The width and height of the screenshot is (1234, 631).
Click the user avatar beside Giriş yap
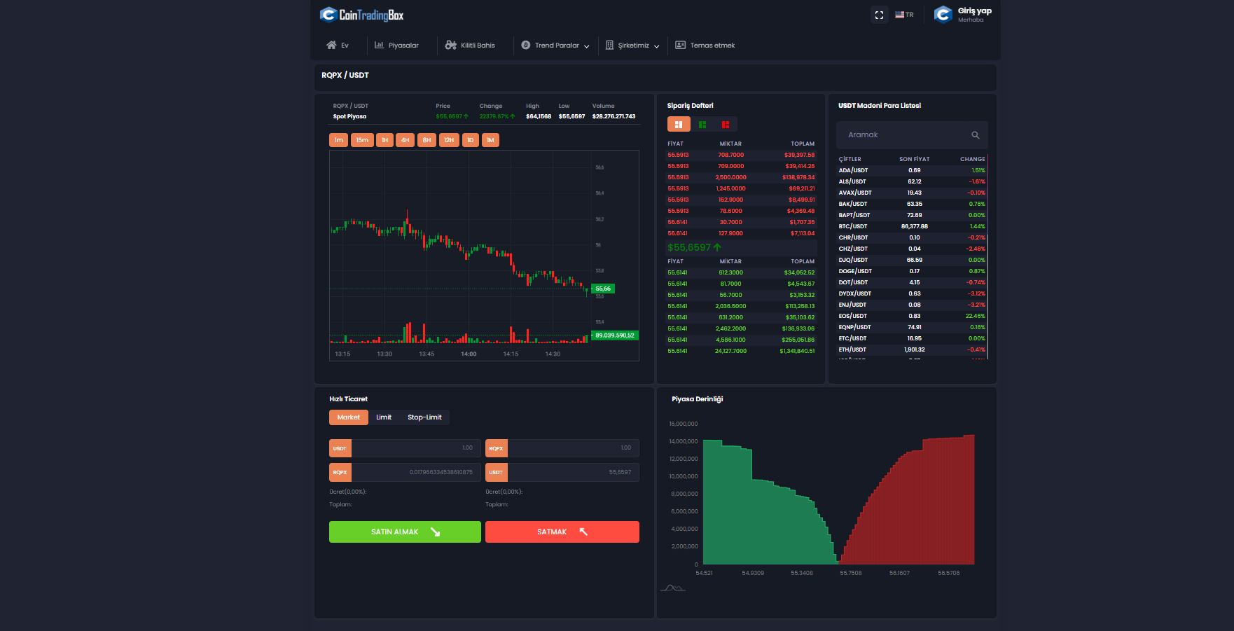(943, 15)
